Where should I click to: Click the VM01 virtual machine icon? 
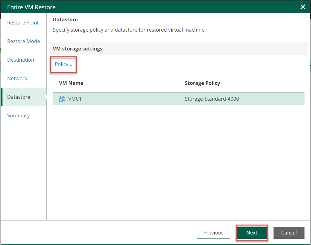point(62,99)
